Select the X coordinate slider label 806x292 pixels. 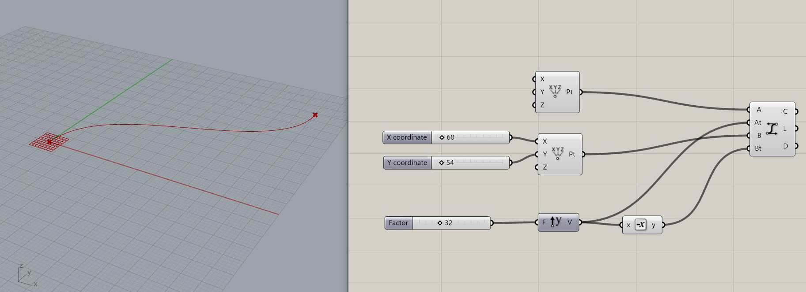(x=407, y=137)
